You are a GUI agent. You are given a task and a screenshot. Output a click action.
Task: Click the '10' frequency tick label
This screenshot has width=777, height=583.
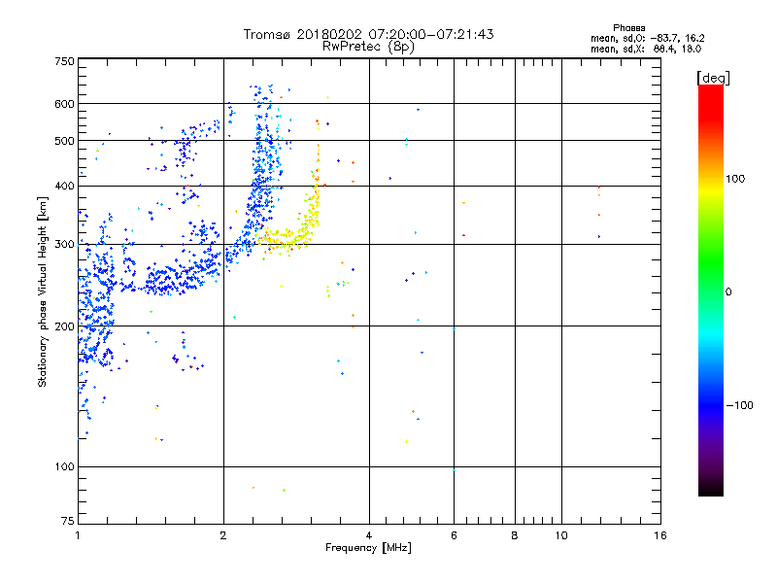pos(561,535)
